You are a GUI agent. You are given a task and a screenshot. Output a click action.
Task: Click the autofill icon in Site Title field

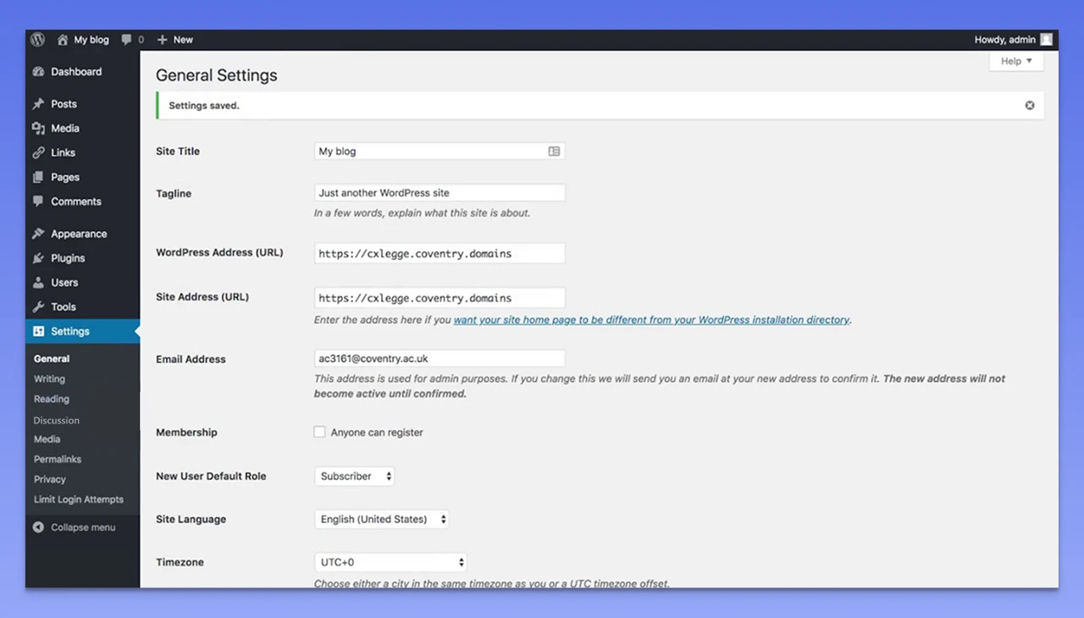tap(554, 152)
